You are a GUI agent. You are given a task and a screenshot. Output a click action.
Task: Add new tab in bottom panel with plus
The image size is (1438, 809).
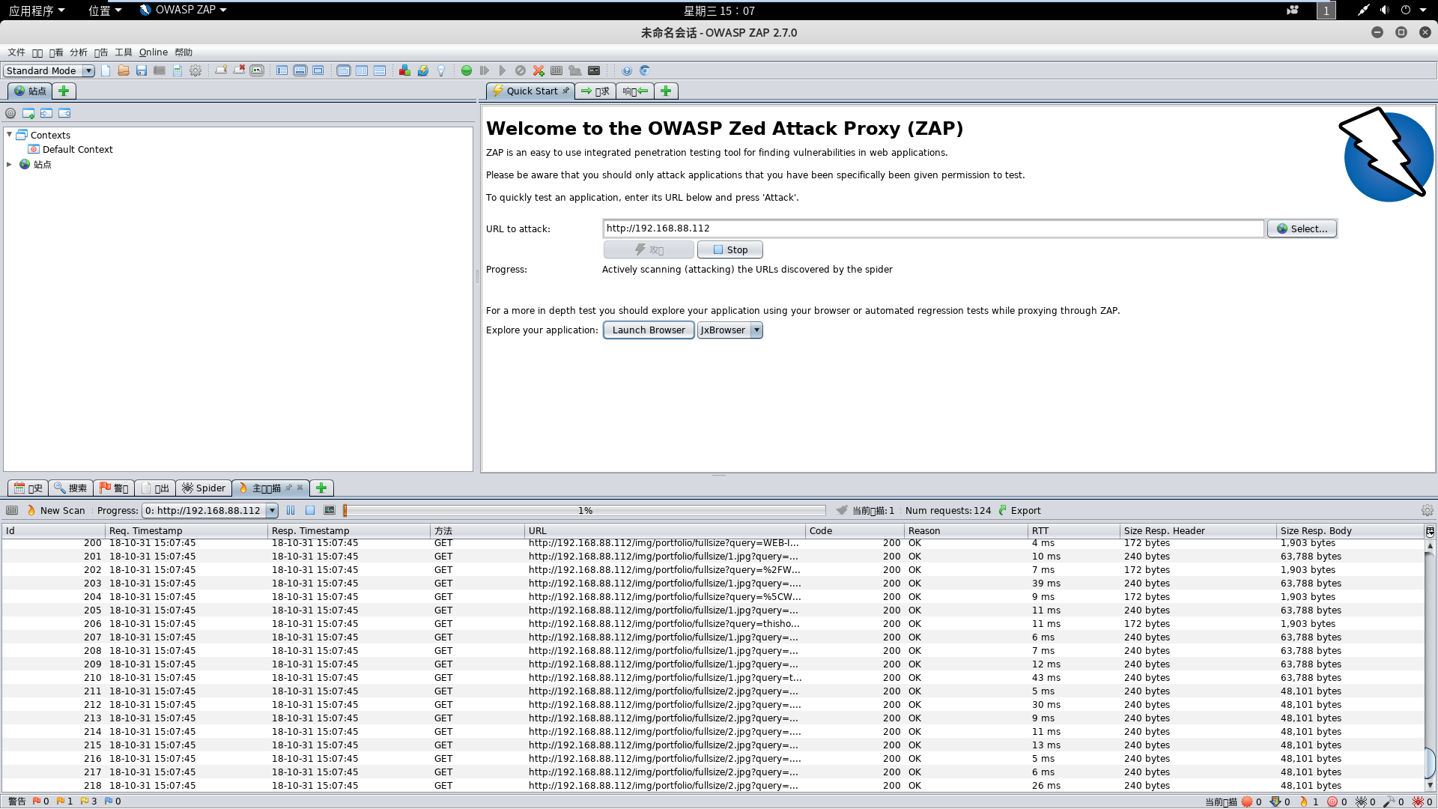point(321,488)
